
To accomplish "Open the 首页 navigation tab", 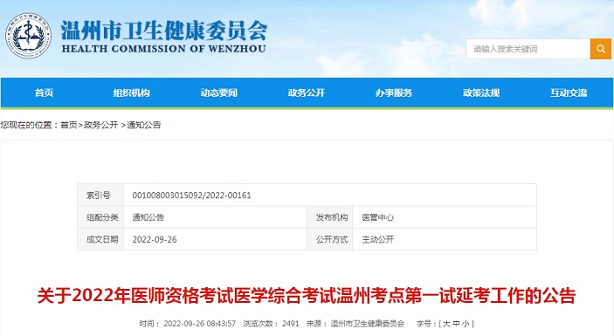I will coord(44,93).
